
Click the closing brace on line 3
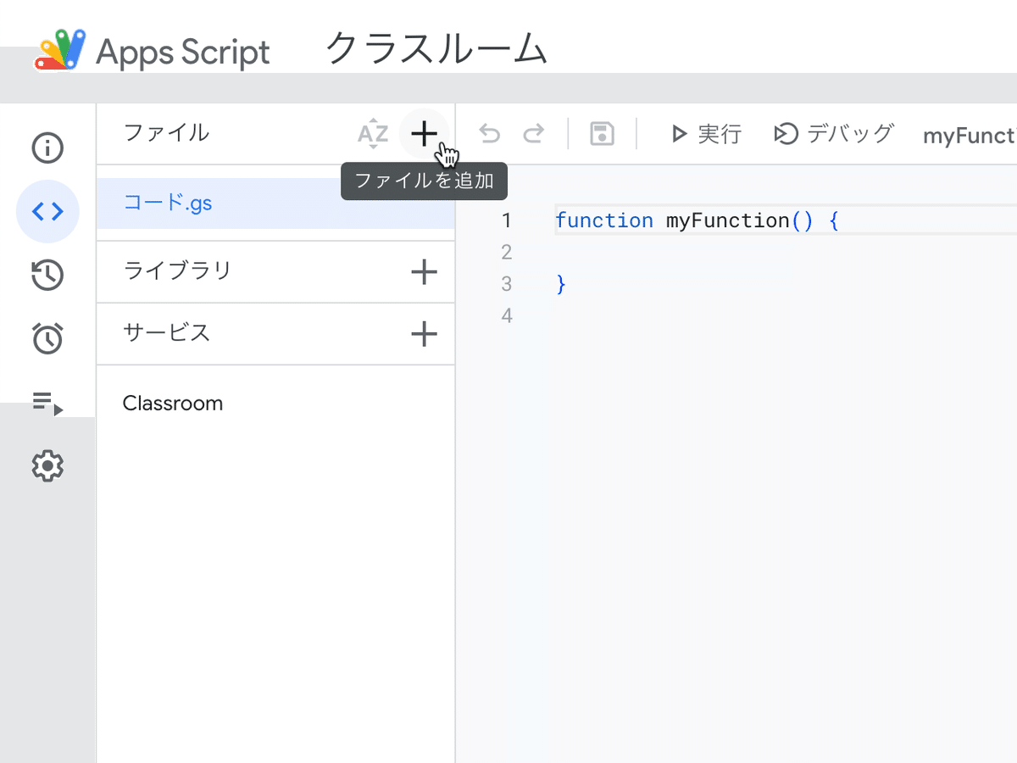pos(560,285)
